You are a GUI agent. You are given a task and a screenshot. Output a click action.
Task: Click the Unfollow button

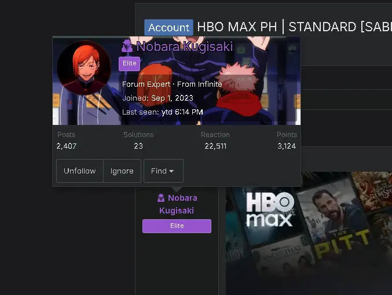click(80, 171)
